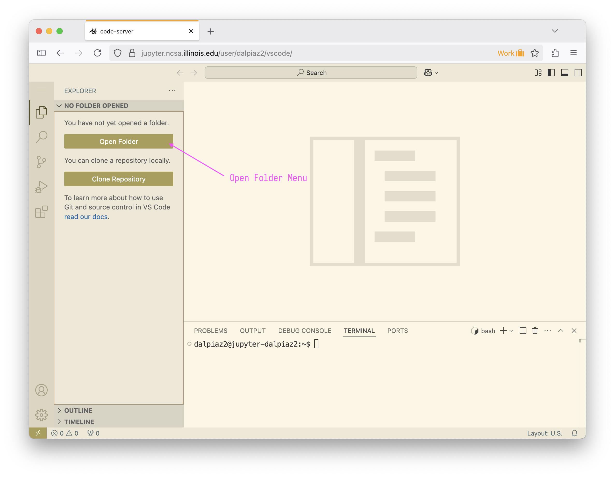Follow the read our docs link
The image size is (615, 477).
(86, 217)
